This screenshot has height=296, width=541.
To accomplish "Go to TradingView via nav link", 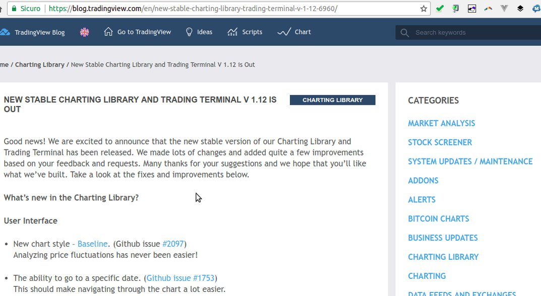I will (144, 32).
